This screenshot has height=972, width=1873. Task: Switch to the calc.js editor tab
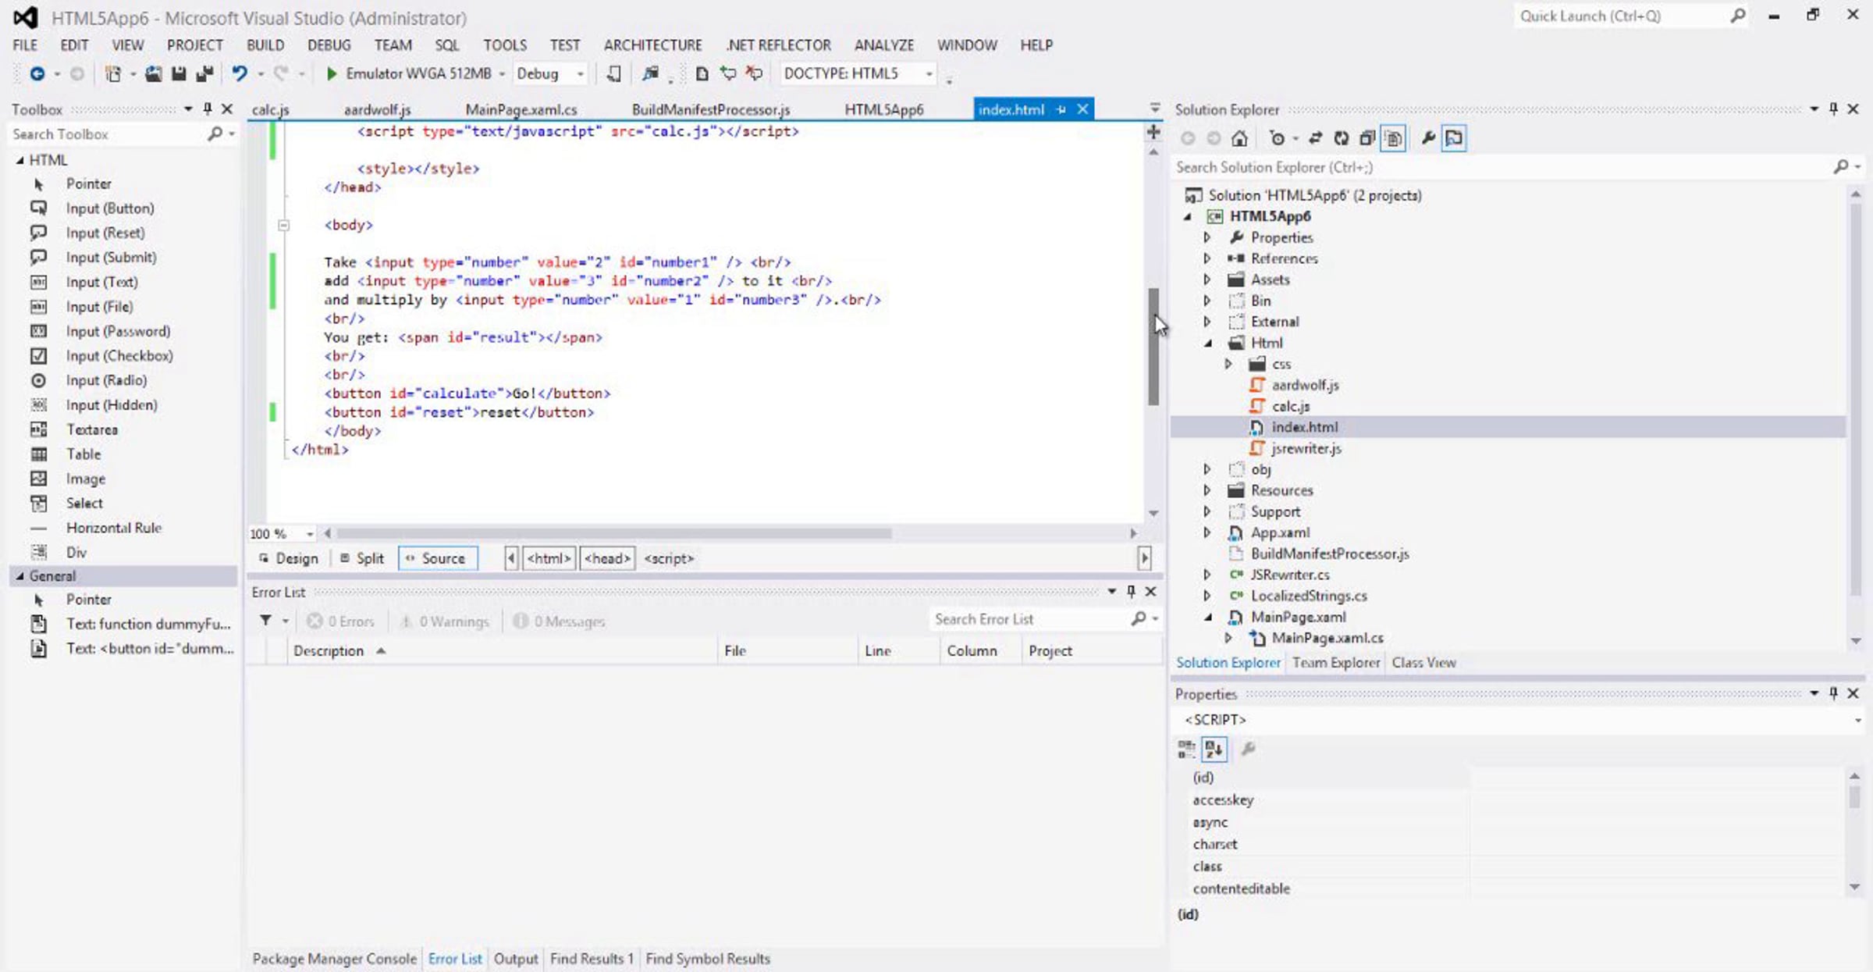[x=270, y=110]
